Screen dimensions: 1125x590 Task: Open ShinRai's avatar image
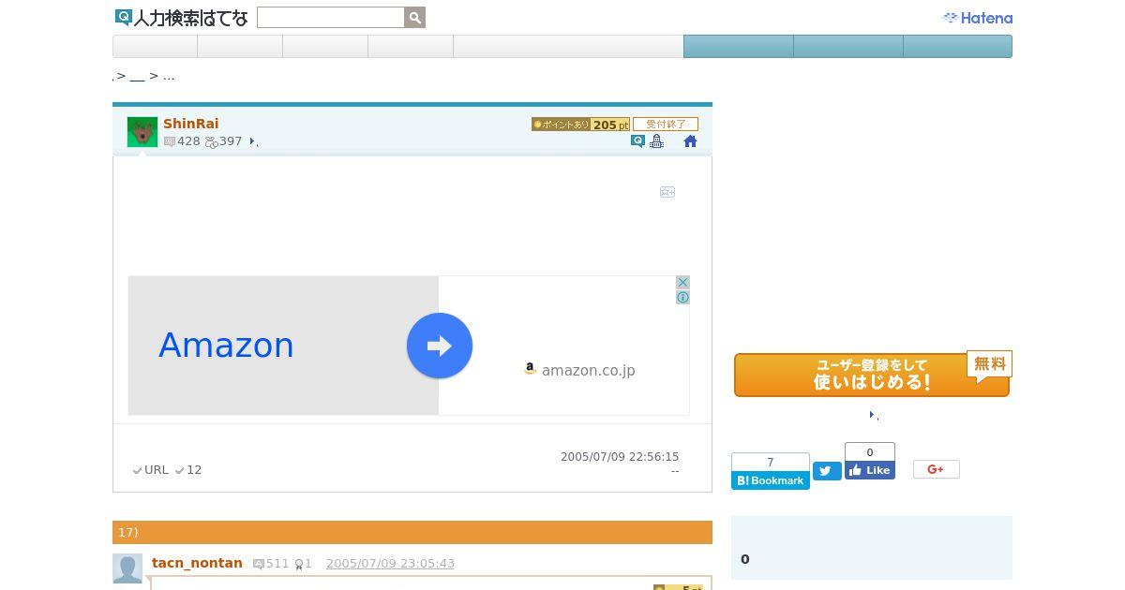[142, 132]
